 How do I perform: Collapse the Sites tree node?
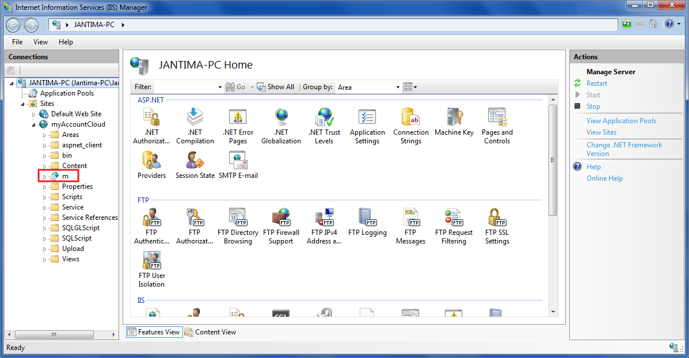click(x=22, y=104)
